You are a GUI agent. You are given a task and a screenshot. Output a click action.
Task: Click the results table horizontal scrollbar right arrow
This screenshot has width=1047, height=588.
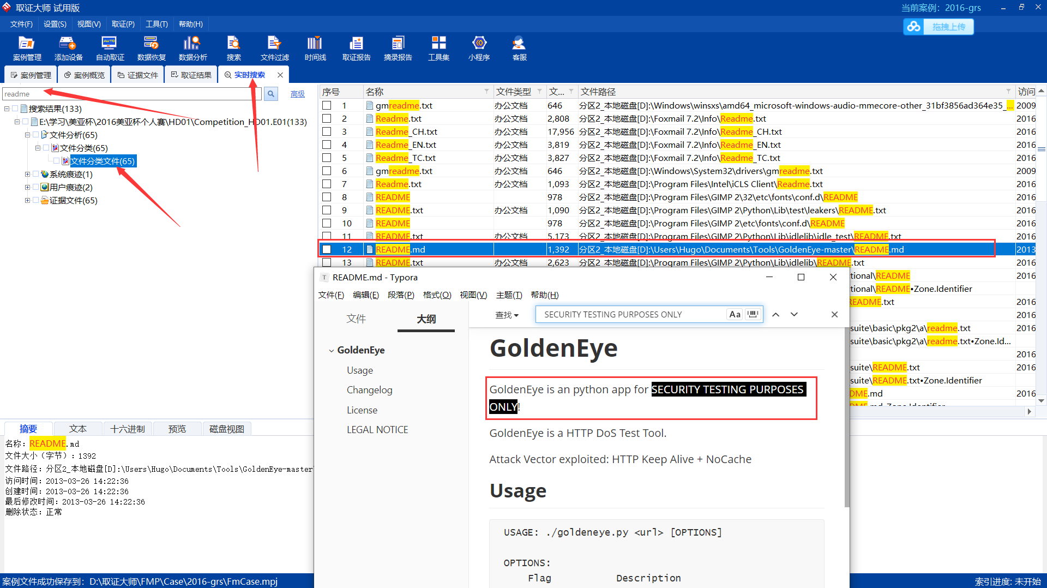(1029, 412)
